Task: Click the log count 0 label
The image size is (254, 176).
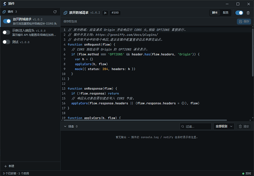Action: [x=77, y=126]
